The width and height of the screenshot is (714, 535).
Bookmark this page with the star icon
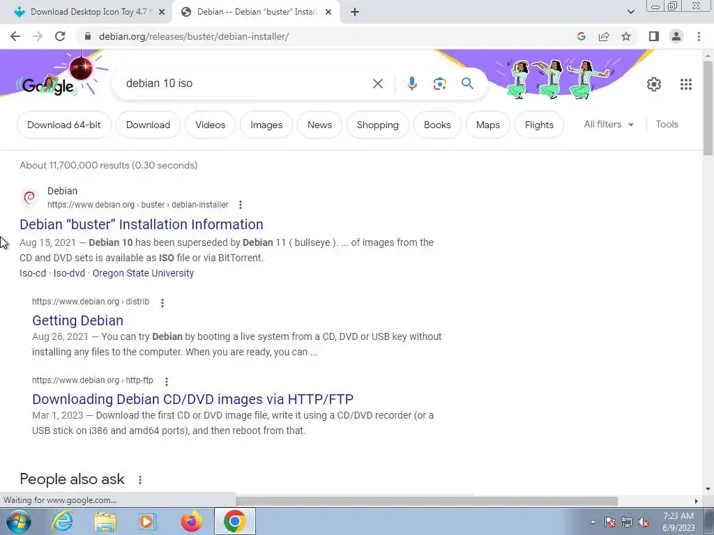(x=626, y=36)
